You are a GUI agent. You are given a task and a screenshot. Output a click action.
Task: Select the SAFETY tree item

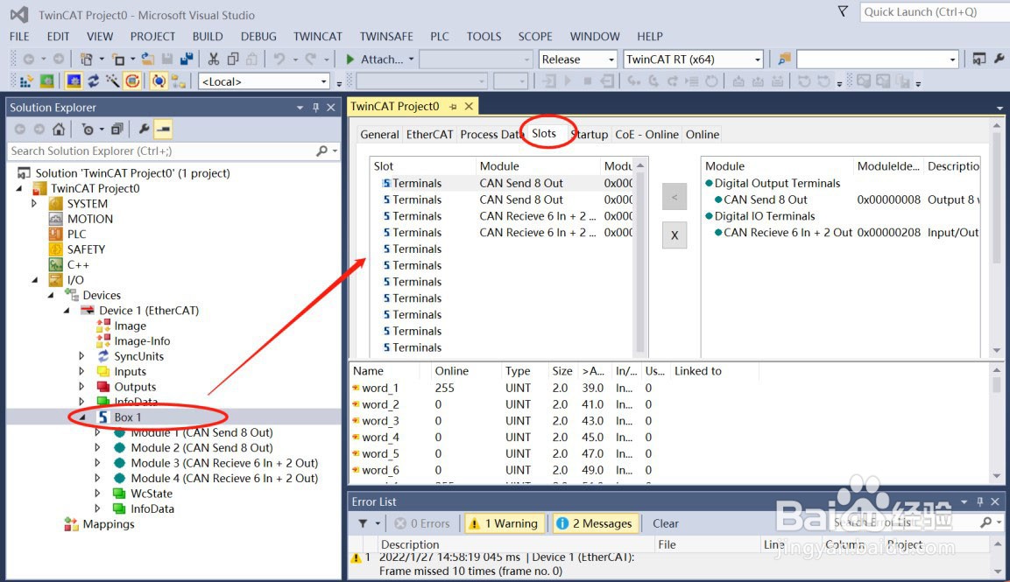[86, 249]
